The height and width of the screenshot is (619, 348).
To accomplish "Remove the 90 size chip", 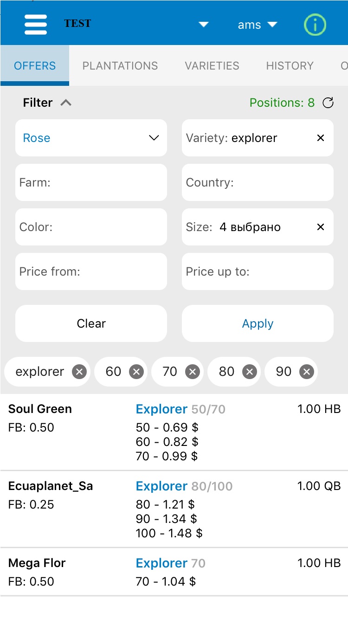I will coord(306,372).
